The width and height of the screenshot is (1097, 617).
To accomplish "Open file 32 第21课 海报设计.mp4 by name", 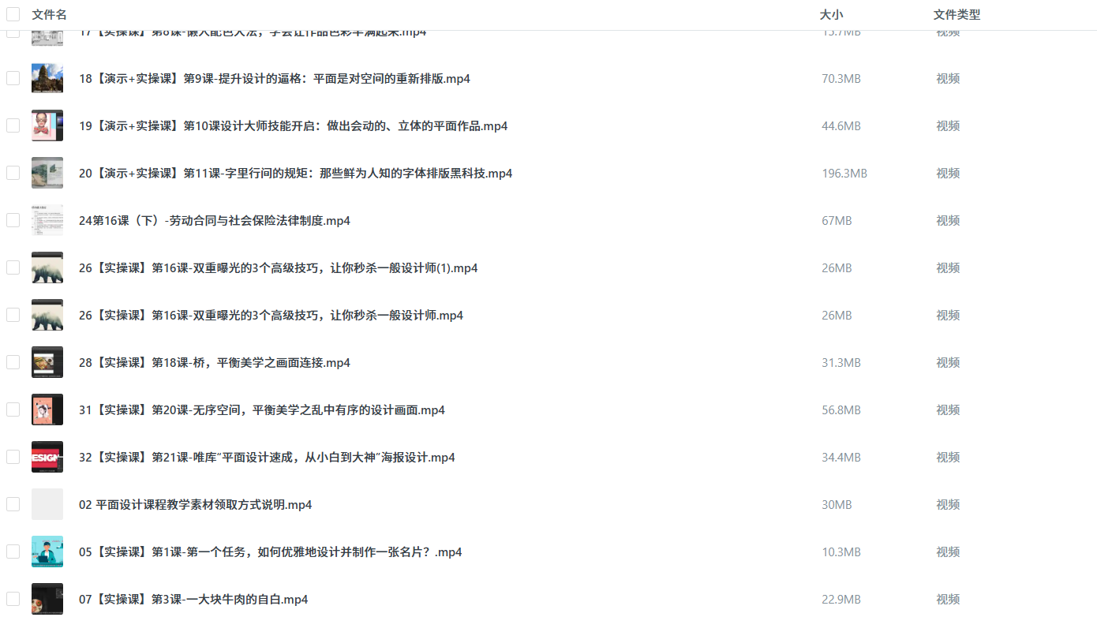I will (x=267, y=457).
